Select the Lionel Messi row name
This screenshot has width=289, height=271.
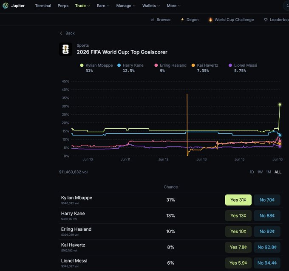coord(74,261)
